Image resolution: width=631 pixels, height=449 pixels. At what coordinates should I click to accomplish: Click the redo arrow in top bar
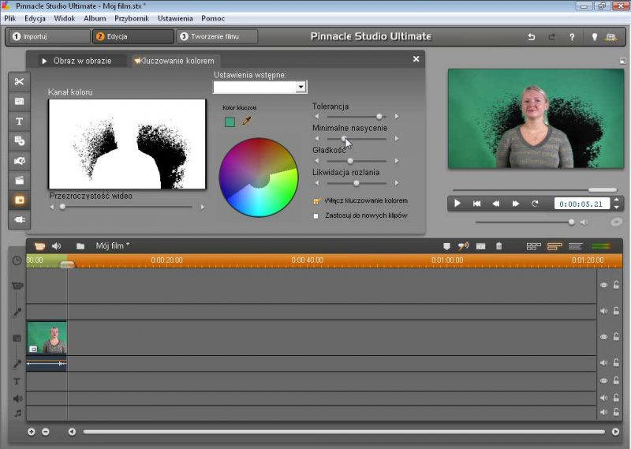(x=551, y=36)
